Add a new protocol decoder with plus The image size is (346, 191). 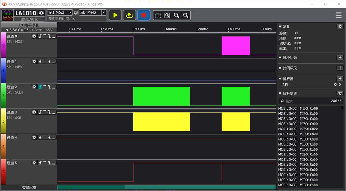click(x=340, y=79)
